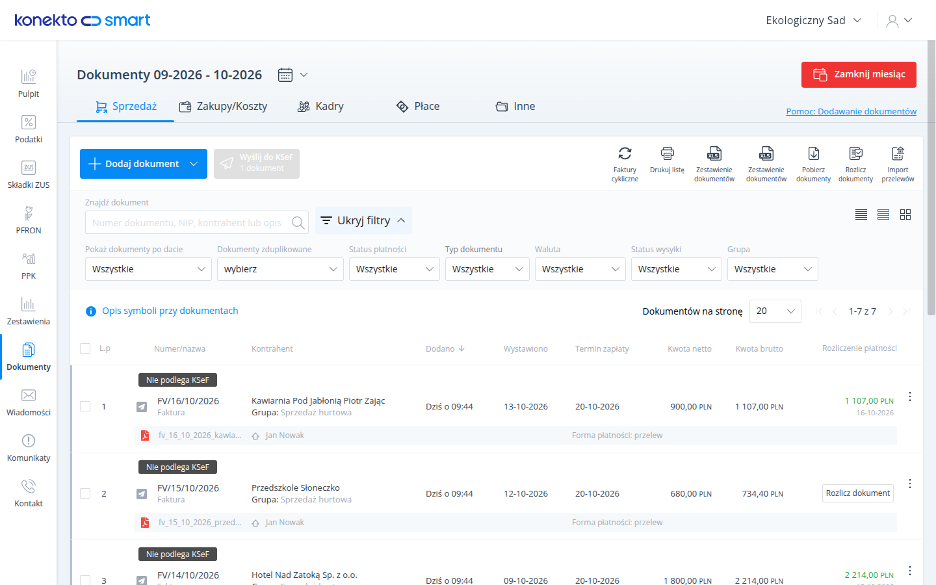The height and width of the screenshot is (585, 936).
Task: Open Typ dokumentu dropdown
Action: click(487, 269)
